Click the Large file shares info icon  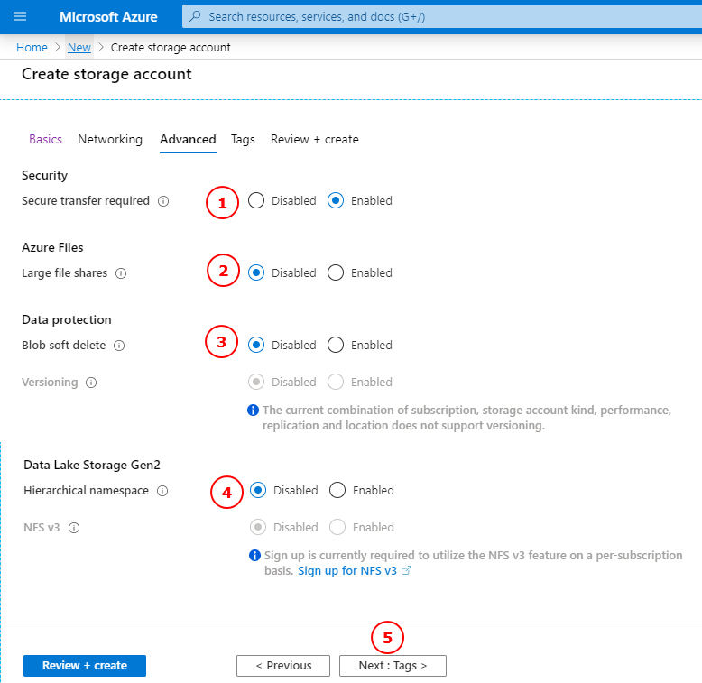coord(121,273)
